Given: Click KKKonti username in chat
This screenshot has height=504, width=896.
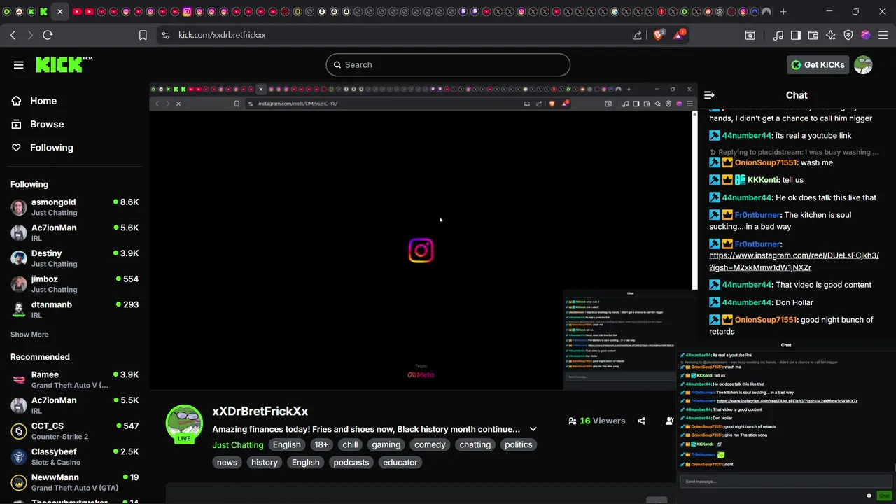Looking at the screenshot, I should click(763, 180).
